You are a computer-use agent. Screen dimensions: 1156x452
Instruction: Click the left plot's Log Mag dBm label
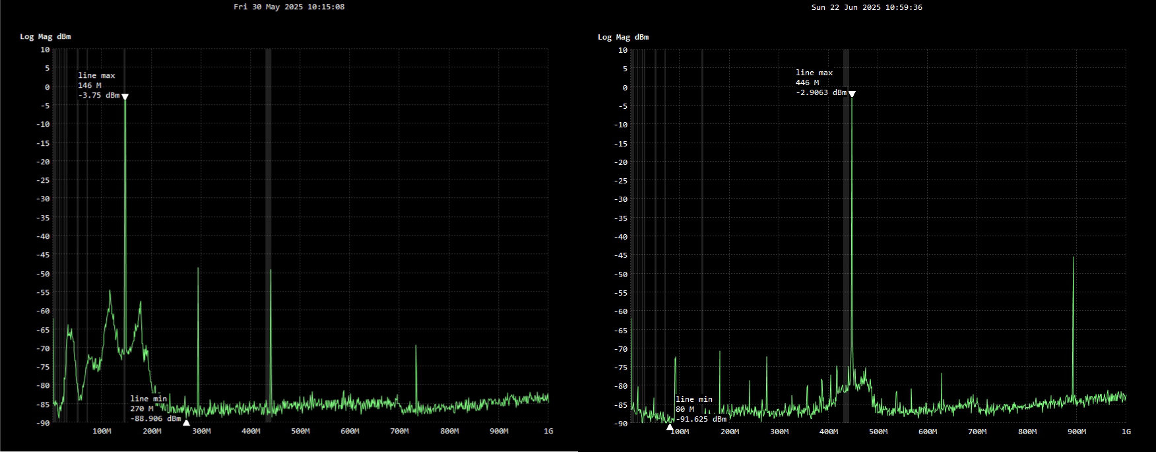pos(46,36)
